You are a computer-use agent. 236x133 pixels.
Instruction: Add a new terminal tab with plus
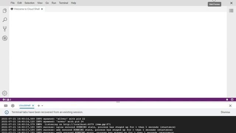(39, 106)
